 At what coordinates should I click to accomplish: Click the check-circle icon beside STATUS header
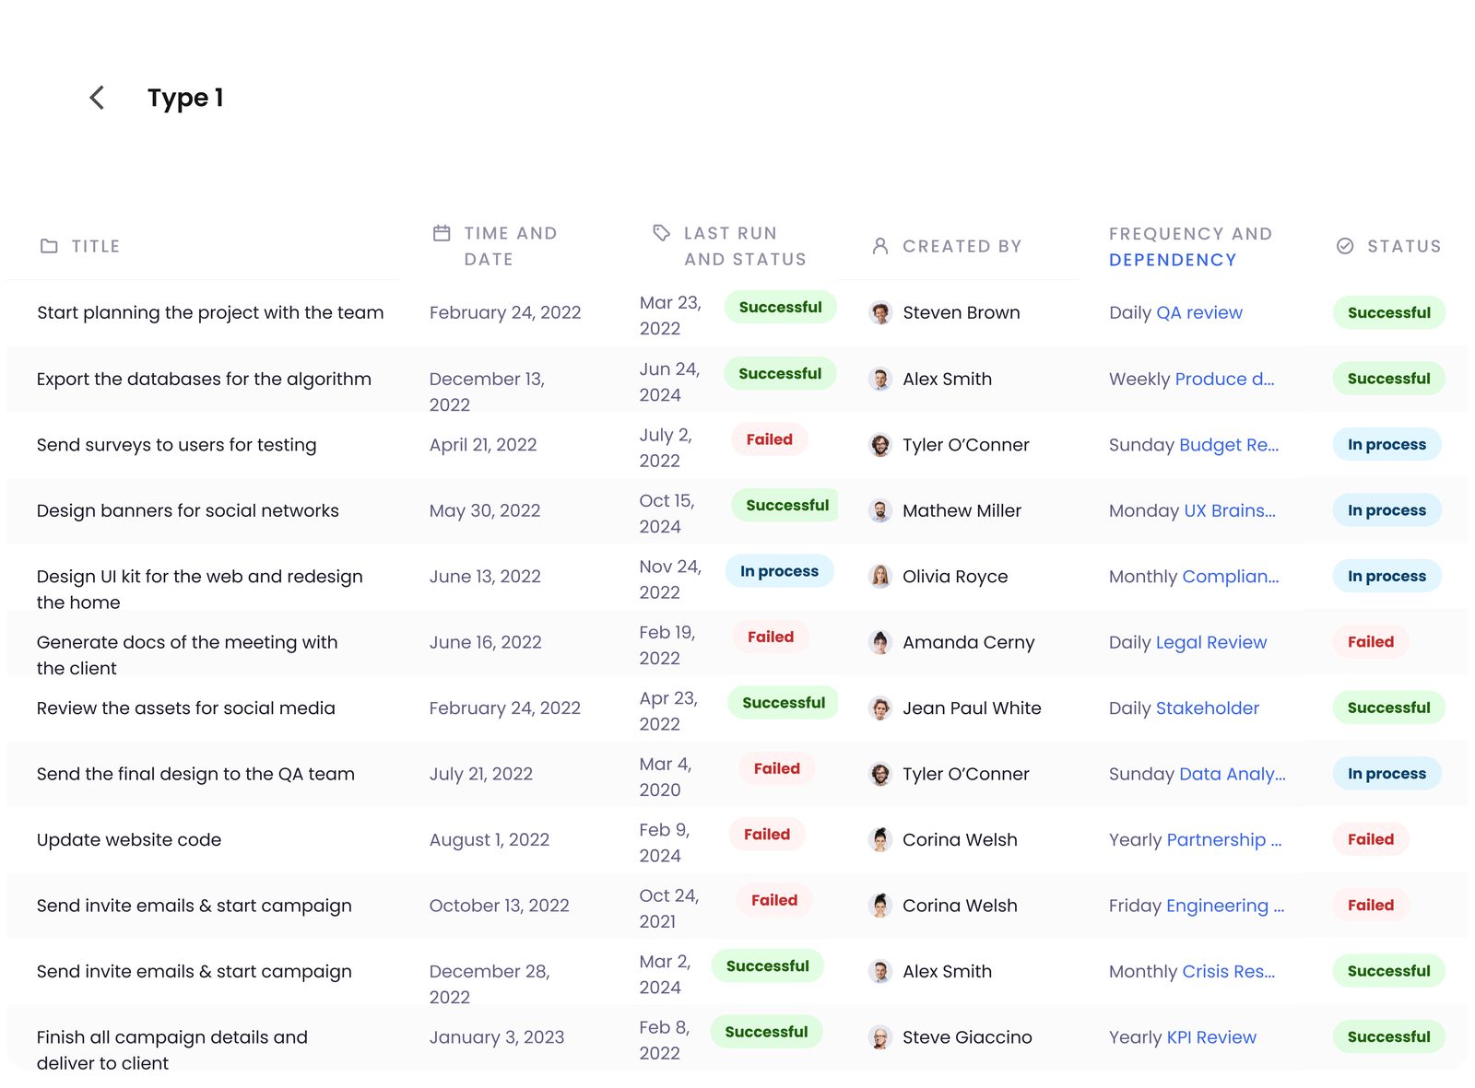(1345, 246)
